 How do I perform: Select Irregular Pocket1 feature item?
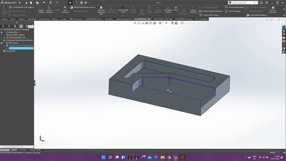pos(21,46)
